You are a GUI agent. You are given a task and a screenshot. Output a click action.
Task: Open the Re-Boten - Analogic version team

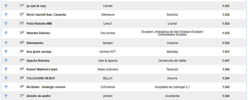tap(46, 87)
